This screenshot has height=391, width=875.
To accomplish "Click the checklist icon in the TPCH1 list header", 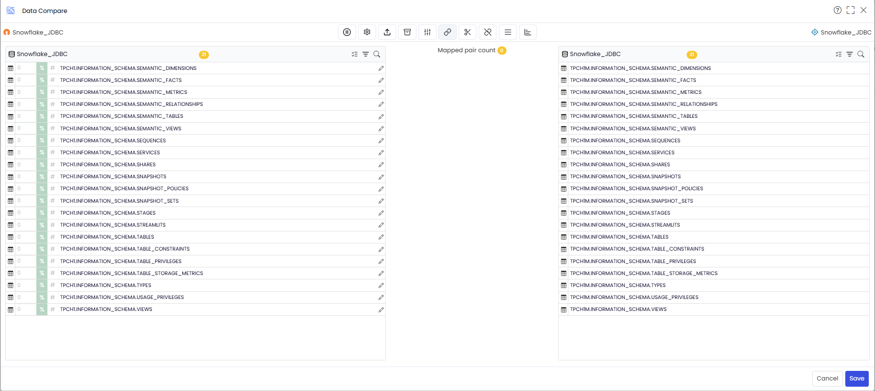I will [x=355, y=54].
